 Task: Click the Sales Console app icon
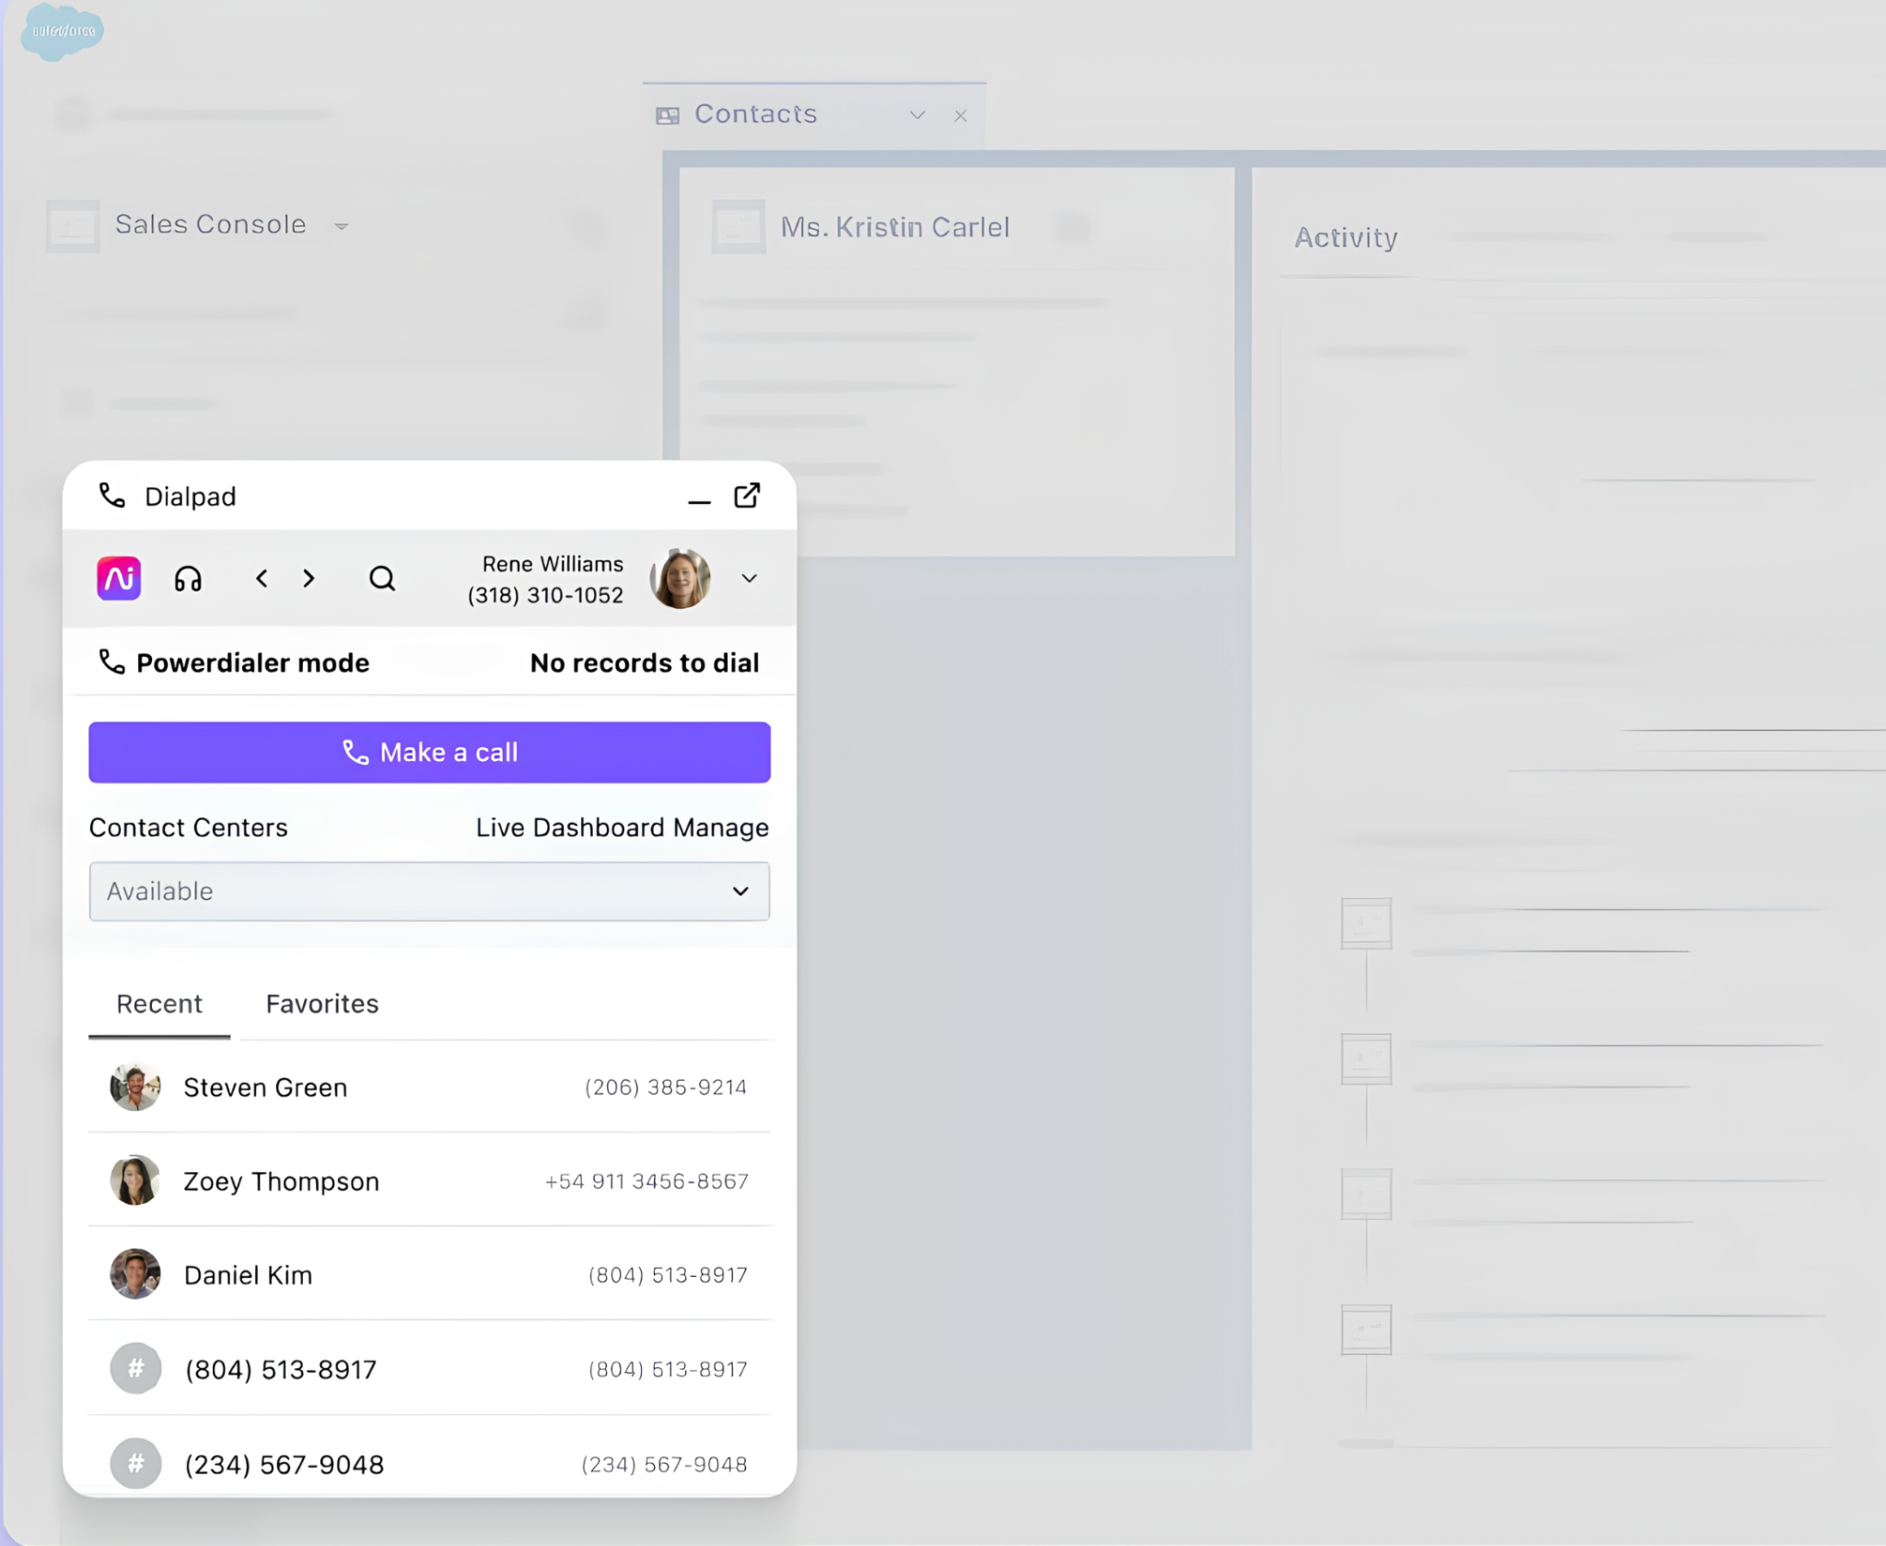(73, 226)
